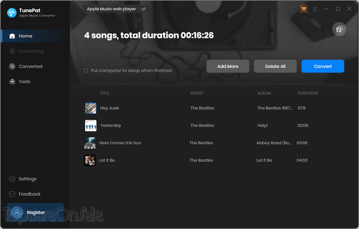Open the shopping cart purchase icon

(x=304, y=9)
